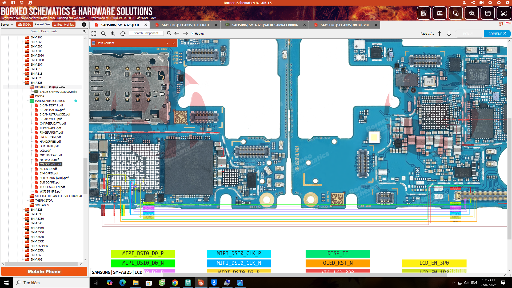Go to next page with down arrow
The image size is (512, 288).
(449, 34)
